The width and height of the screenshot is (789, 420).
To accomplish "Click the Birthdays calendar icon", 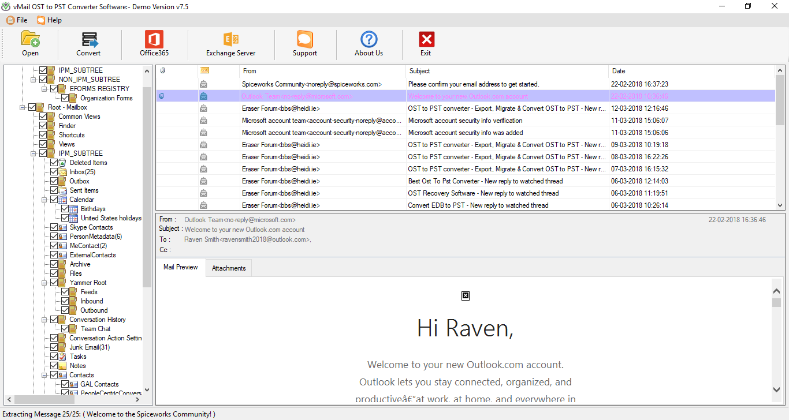I will 74,209.
